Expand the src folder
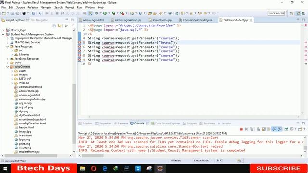The height and width of the screenshot is (173, 308). [12, 50]
